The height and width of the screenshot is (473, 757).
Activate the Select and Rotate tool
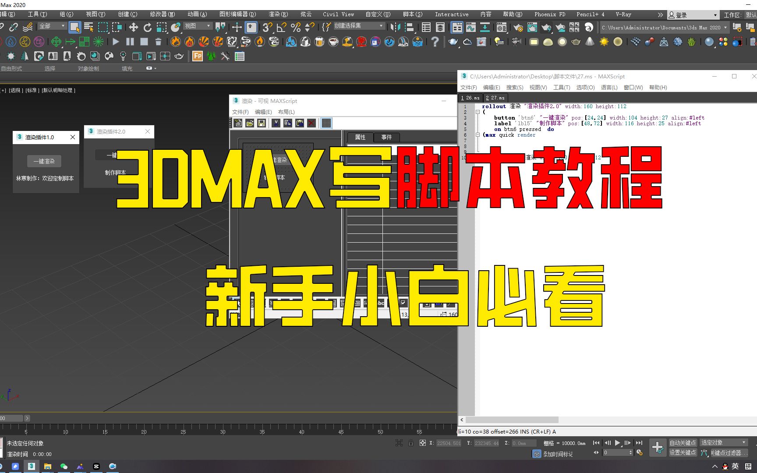pos(148,27)
